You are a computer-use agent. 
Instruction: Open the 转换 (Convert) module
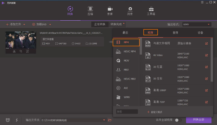(70, 11)
